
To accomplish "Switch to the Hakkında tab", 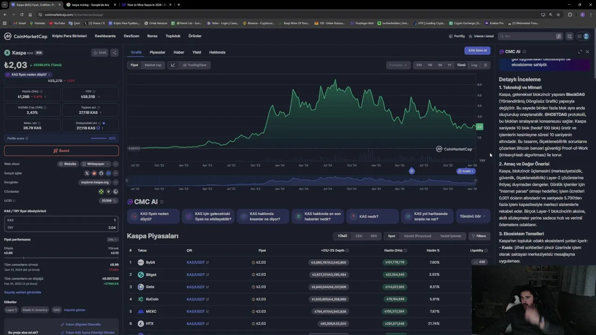I will 217,52.
